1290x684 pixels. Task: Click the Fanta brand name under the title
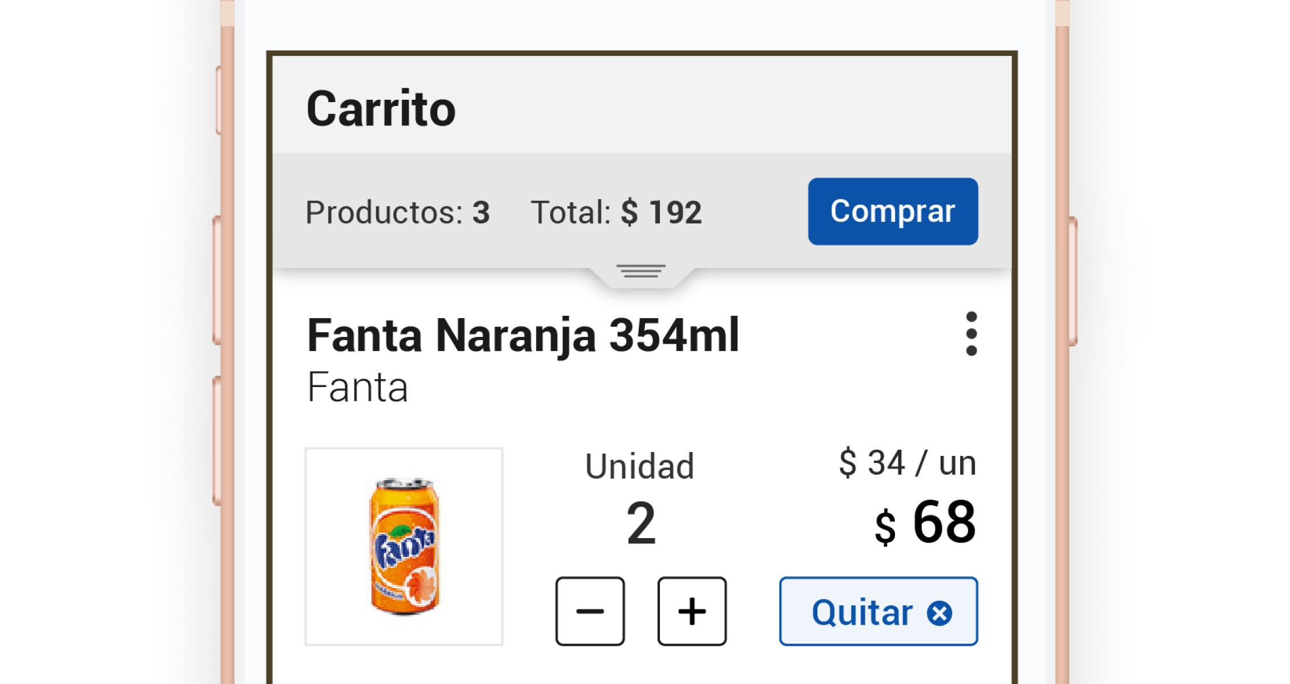(357, 388)
